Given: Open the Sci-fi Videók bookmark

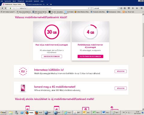Looking at the screenshot, I should point(69,12).
